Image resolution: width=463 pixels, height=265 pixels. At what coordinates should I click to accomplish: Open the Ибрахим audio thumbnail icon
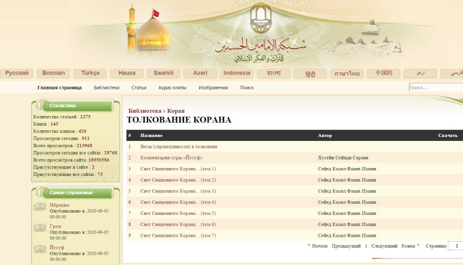point(40,206)
